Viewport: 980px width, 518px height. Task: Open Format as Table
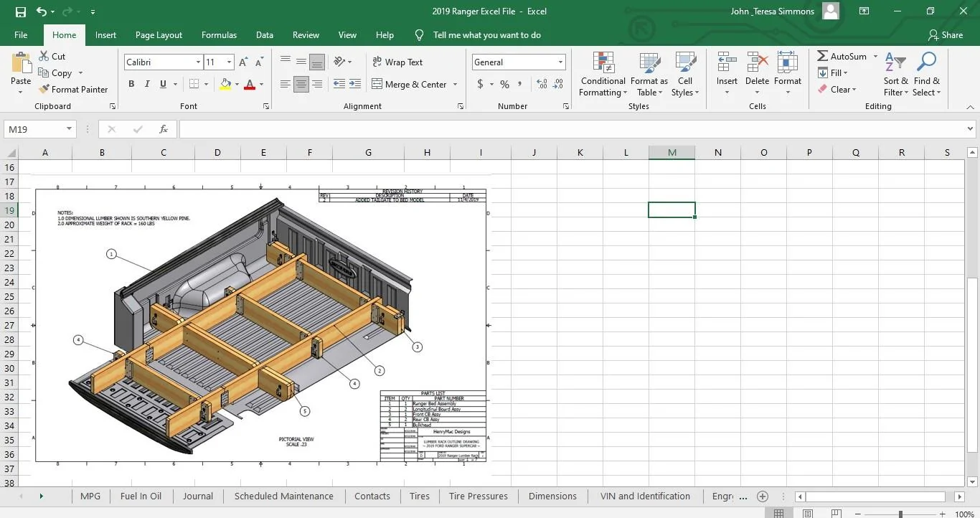[x=649, y=75]
